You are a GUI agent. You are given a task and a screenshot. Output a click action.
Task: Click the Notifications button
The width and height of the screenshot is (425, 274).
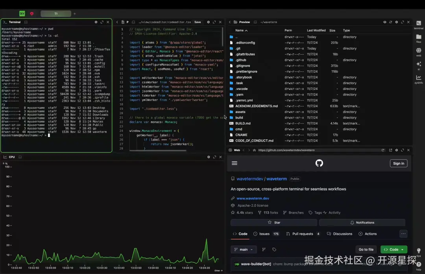[x=362, y=222]
